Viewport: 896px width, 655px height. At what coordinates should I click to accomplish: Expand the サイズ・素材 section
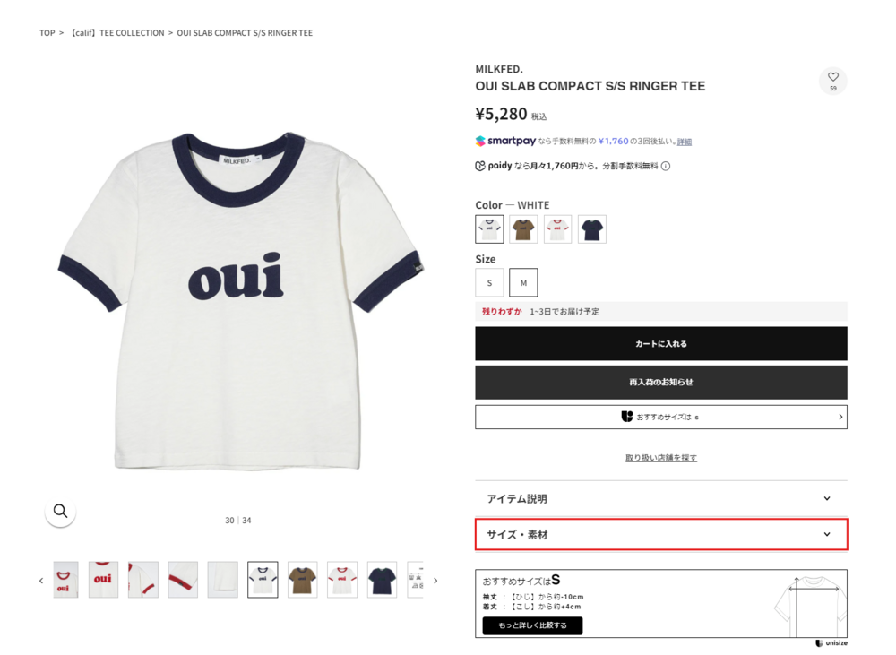tap(660, 535)
